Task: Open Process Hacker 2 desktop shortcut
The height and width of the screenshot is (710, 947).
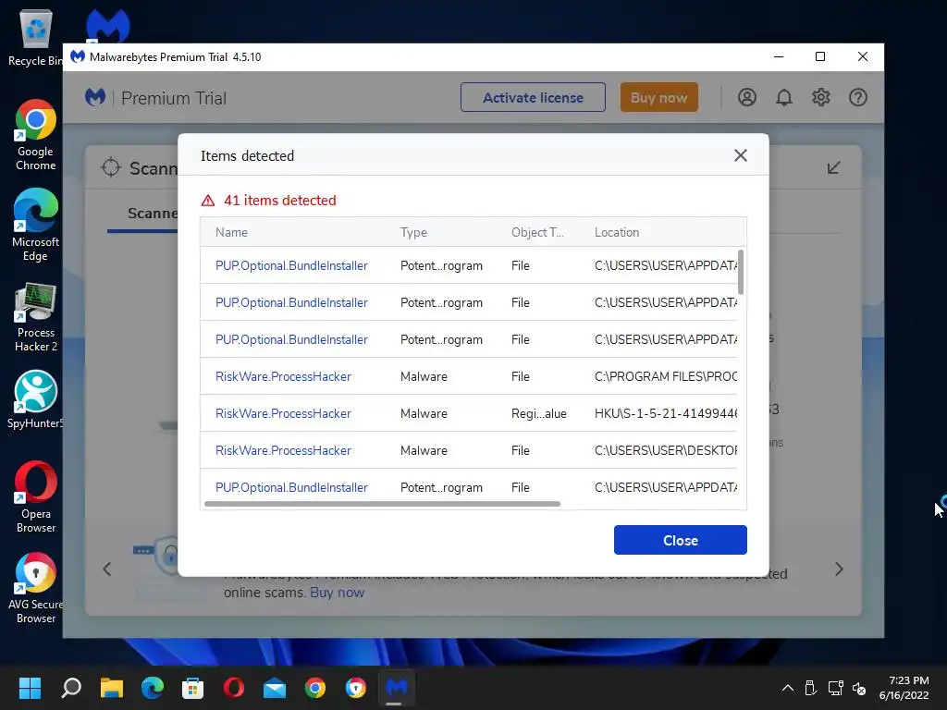Action: click(x=36, y=317)
